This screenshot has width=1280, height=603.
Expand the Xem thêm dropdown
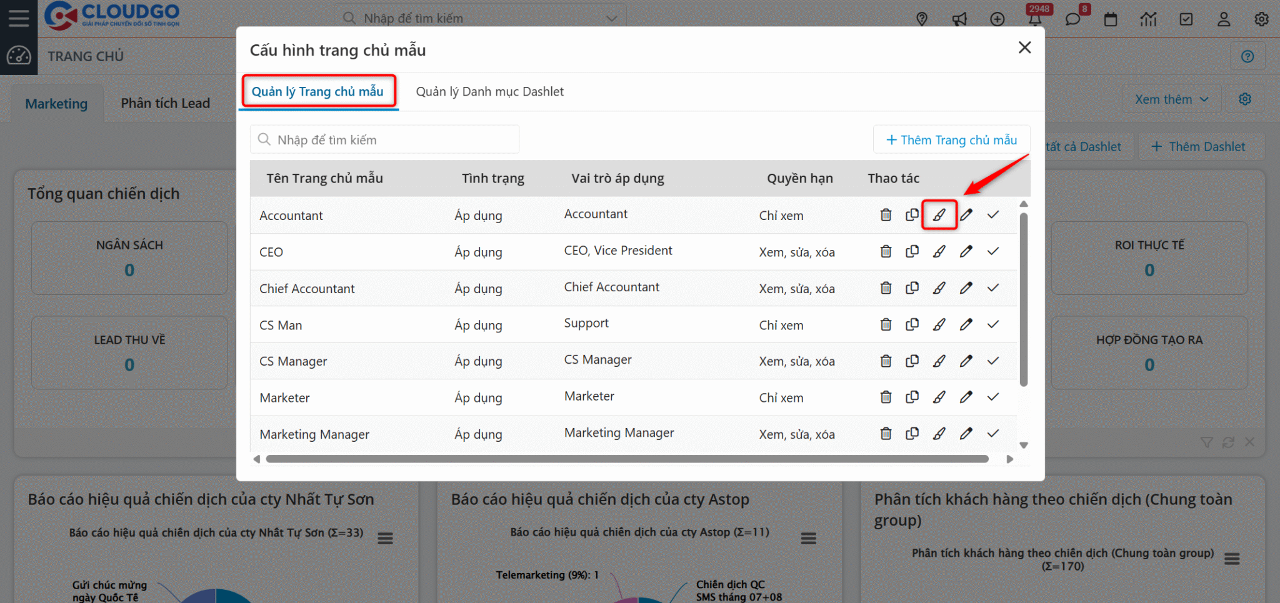point(1171,99)
